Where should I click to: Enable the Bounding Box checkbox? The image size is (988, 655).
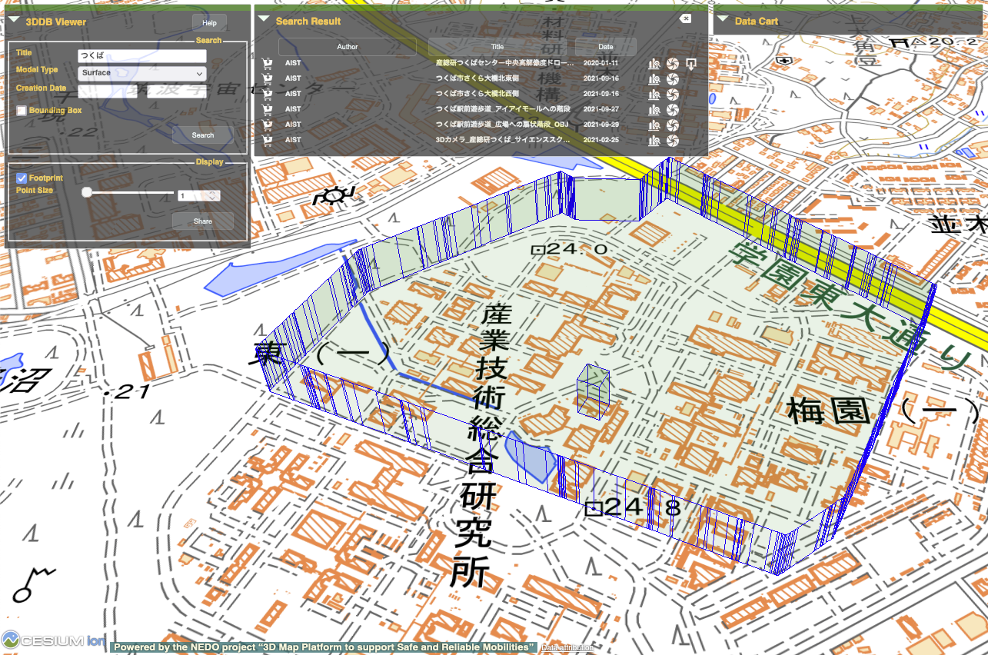pos(22,111)
